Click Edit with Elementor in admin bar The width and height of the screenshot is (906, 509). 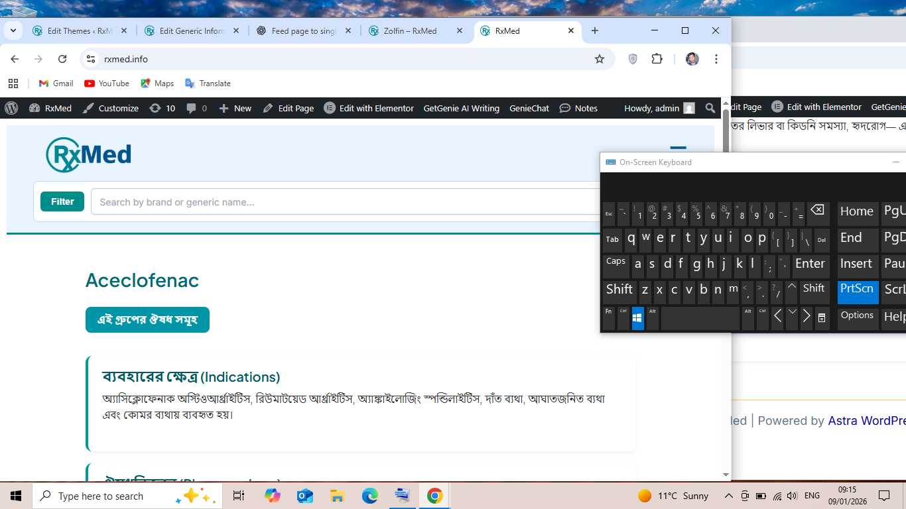(x=369, y=108)
